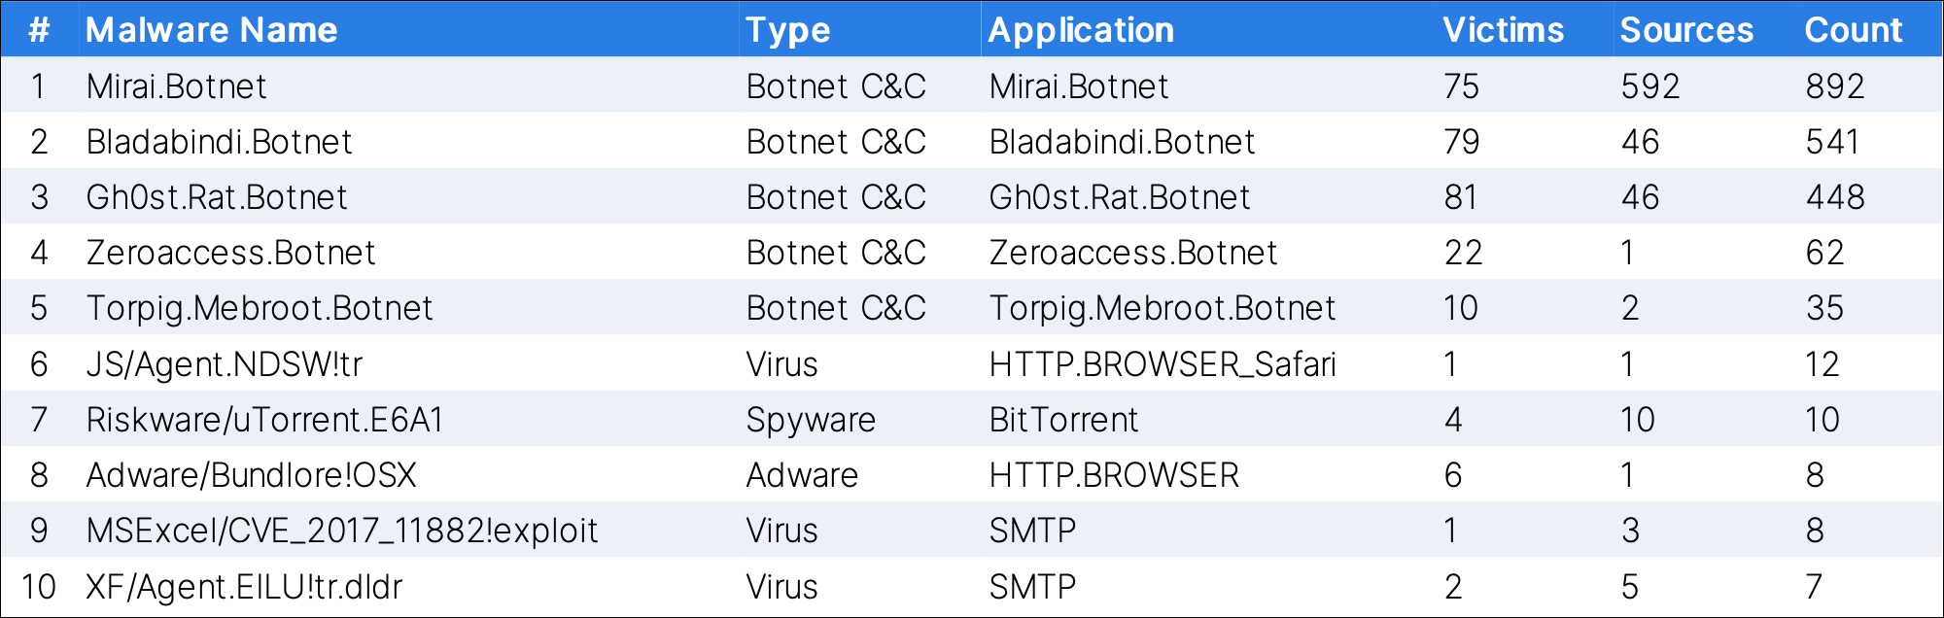Click MSExcel/CVE_2017_11882!exploit entry

[x=342, y=531]
